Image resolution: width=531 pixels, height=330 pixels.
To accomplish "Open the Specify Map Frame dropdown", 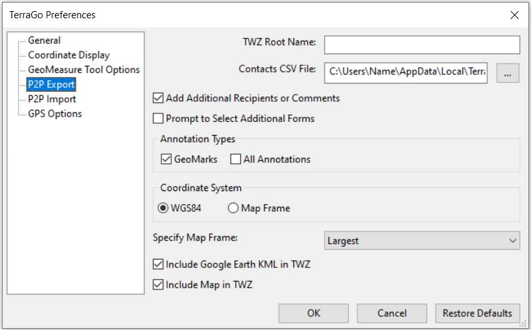I will point(422,241).
